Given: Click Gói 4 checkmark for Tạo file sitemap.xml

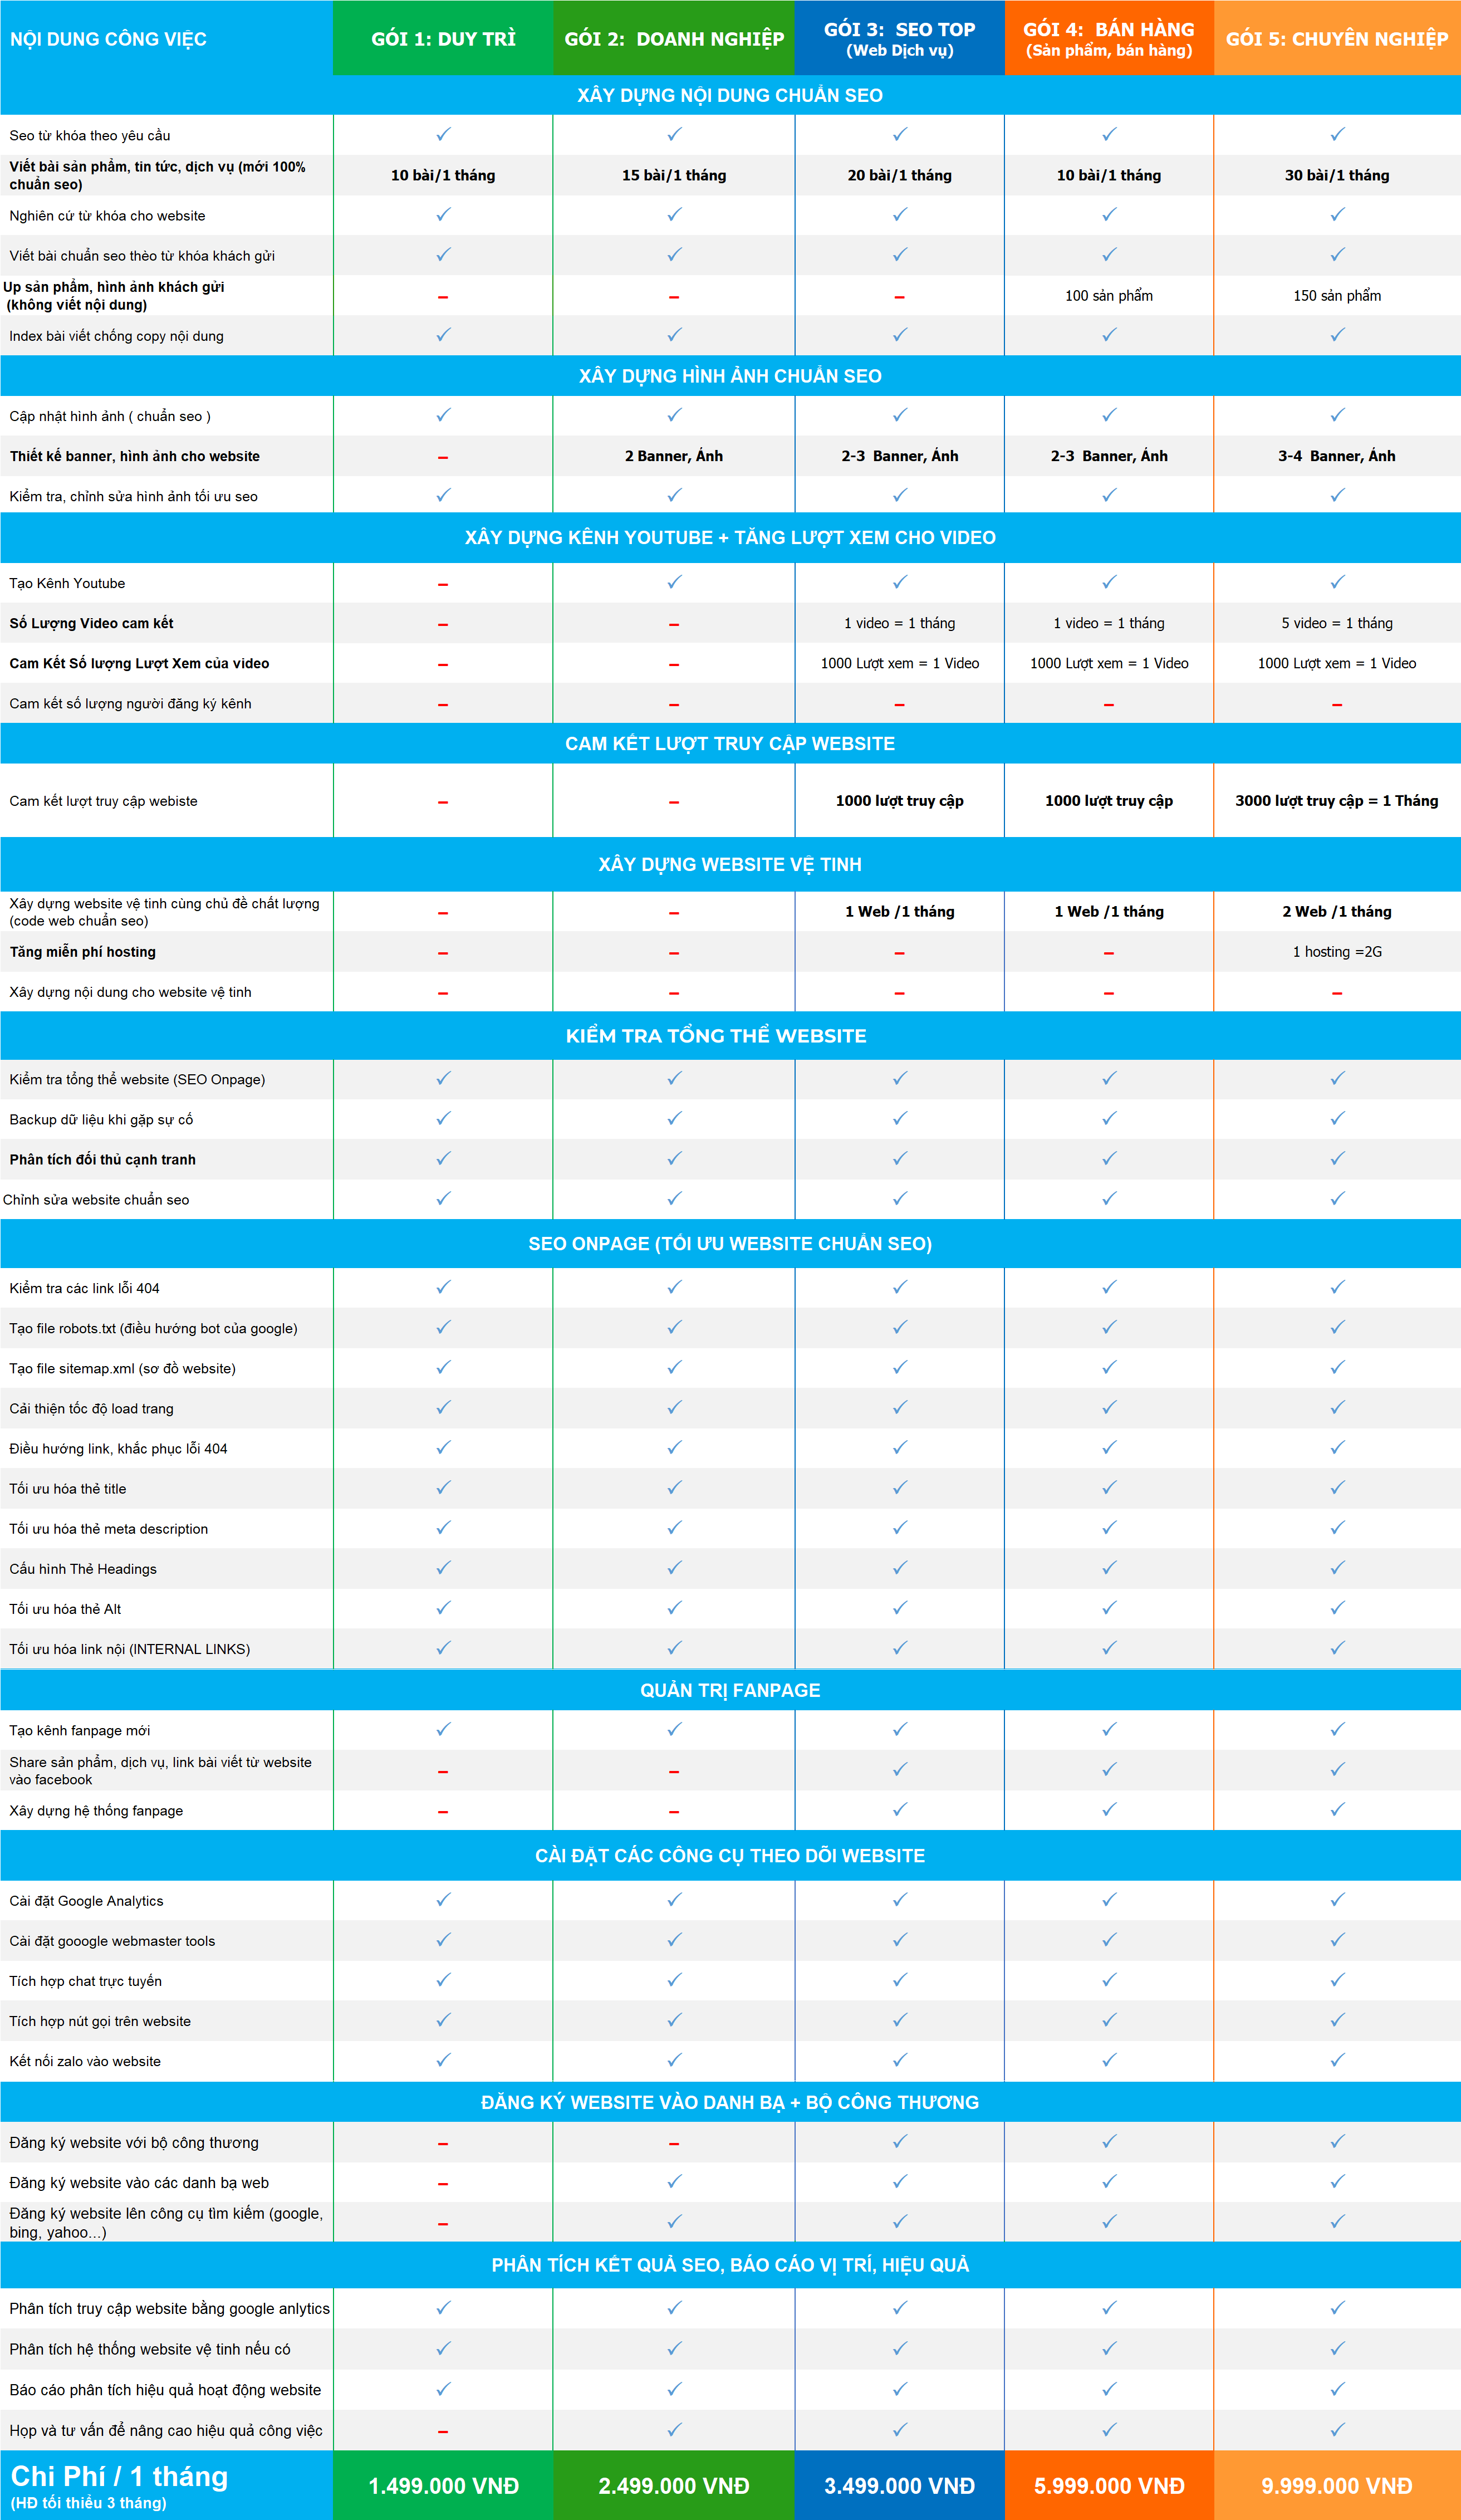Looking at the screenshot, I should click(x=1109, y=1367).
